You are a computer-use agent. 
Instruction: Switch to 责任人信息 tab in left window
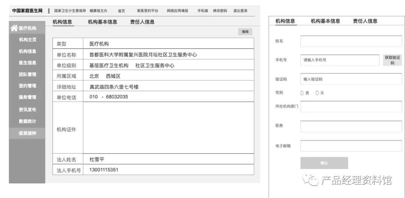(142, 22)
